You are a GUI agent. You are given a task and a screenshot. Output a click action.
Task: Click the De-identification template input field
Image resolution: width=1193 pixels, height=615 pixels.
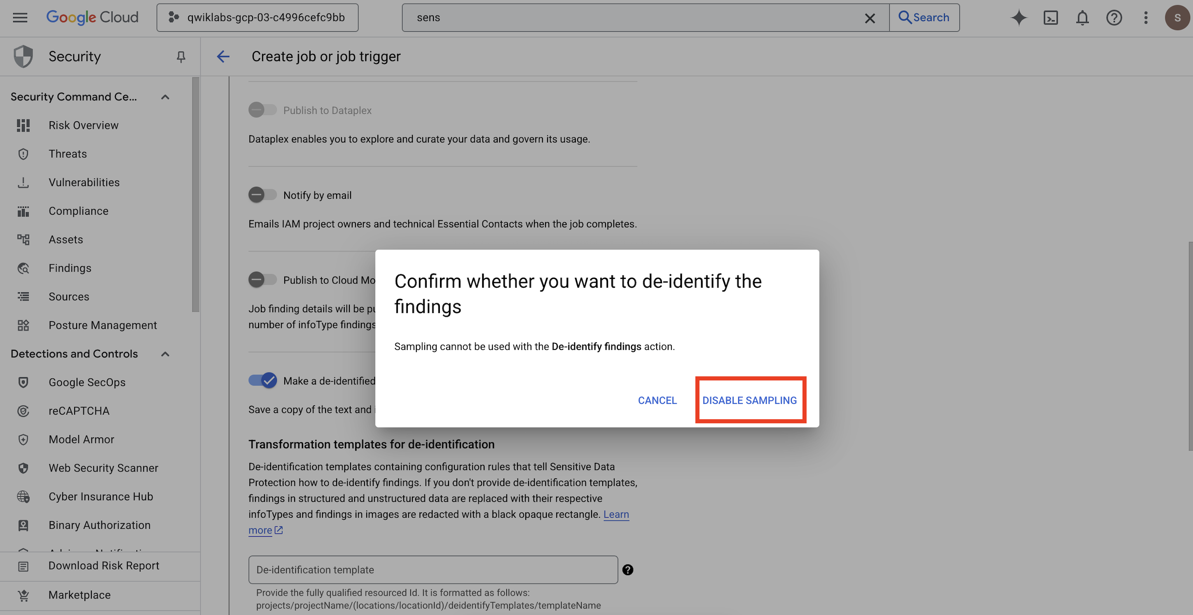(x=432, y=570)
